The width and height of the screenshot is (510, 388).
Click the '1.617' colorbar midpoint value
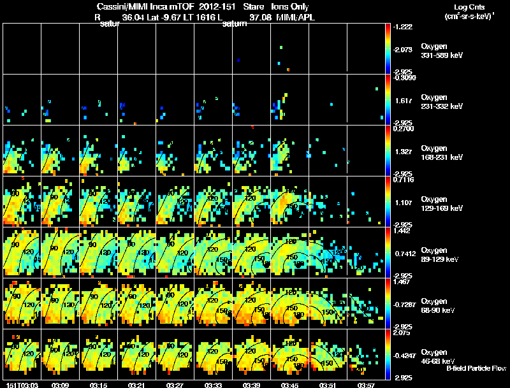pos(404,101)
